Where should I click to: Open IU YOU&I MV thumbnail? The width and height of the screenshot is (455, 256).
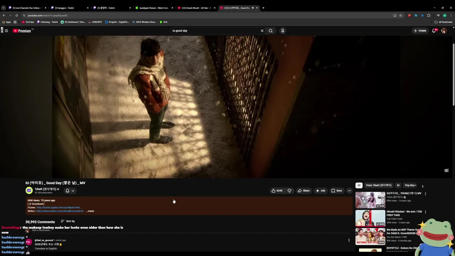pos(370,200)
